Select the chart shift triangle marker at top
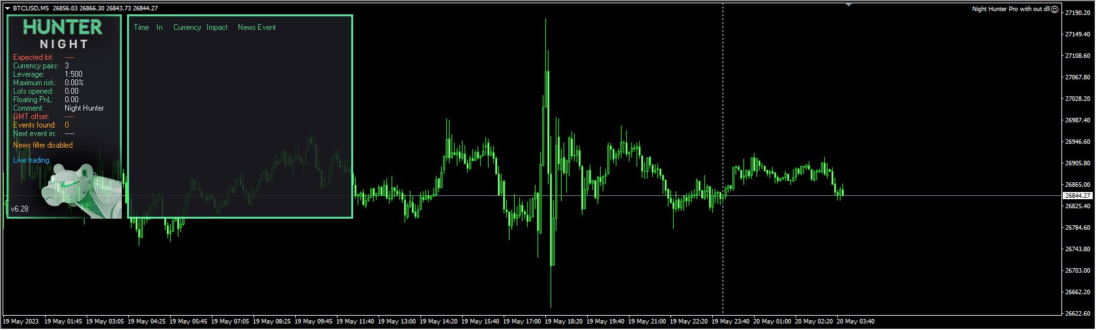The image size is (1096, 330). pyautogui.click(x=848, y=5)
